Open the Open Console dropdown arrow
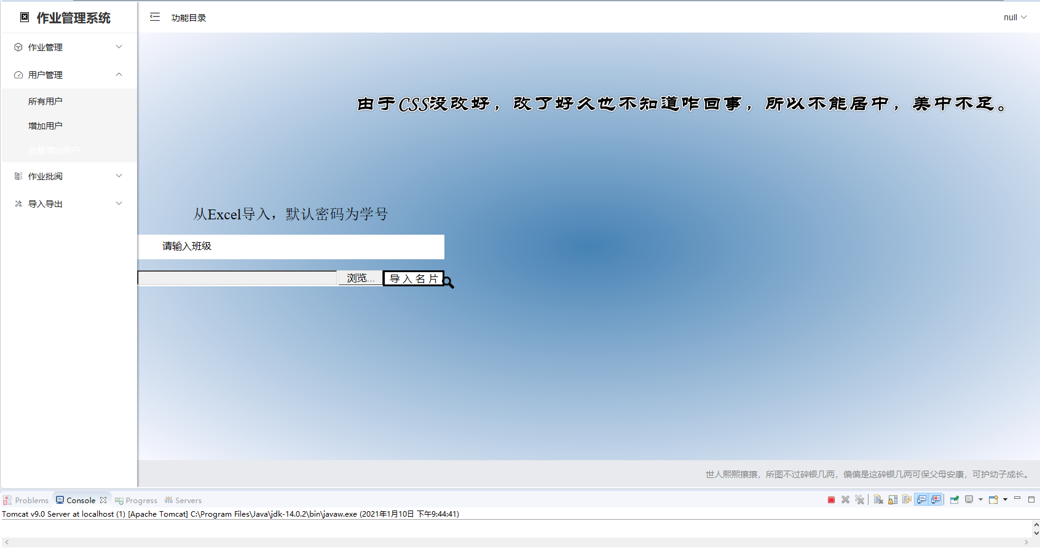1040x548 pixels. pyautogui.click(x=1005, y=499)
